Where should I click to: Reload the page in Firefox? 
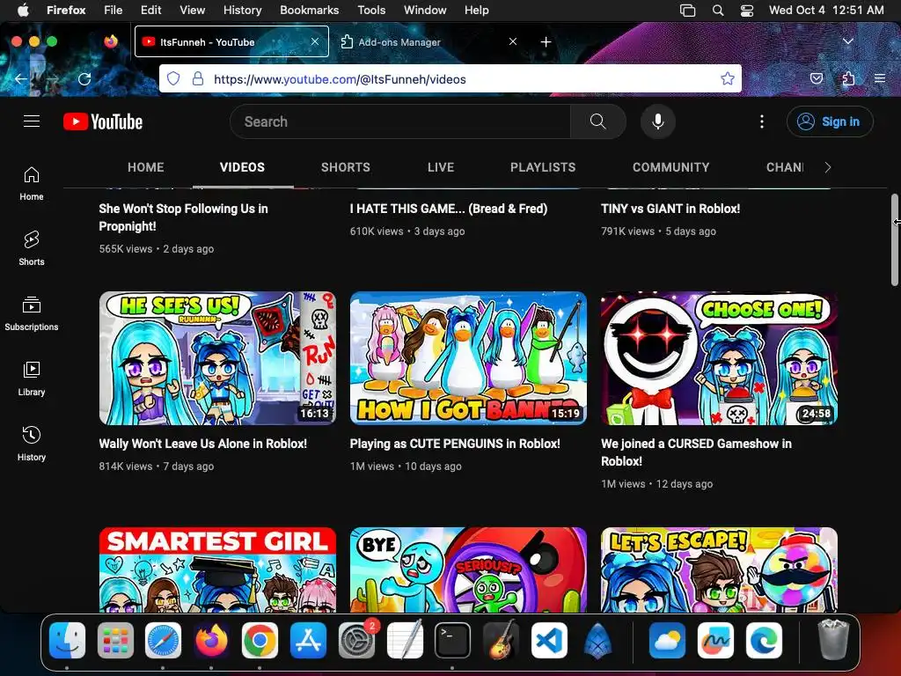tap(84, 78)
